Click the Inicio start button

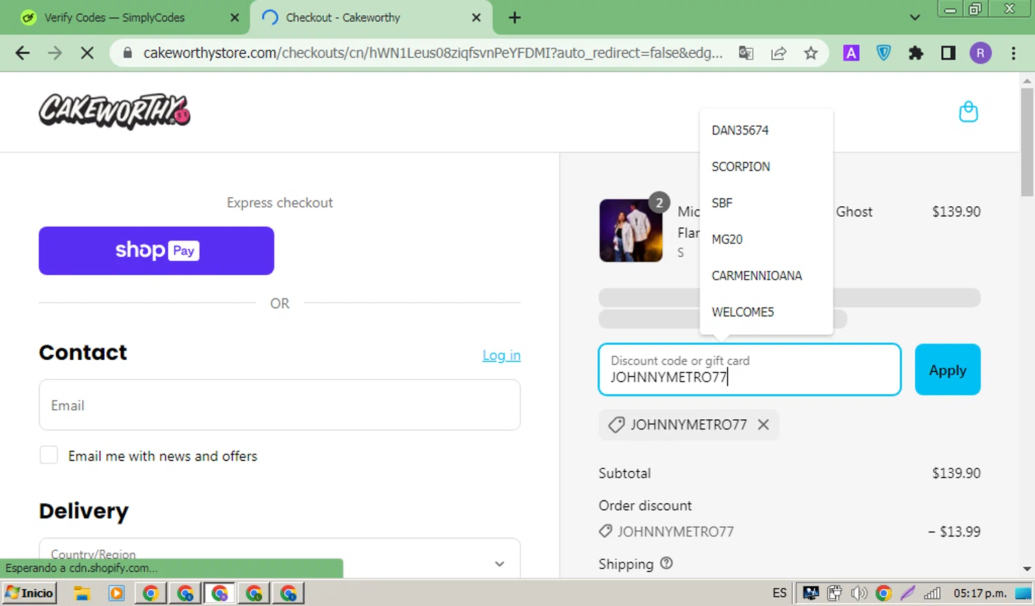click(29, 593)
